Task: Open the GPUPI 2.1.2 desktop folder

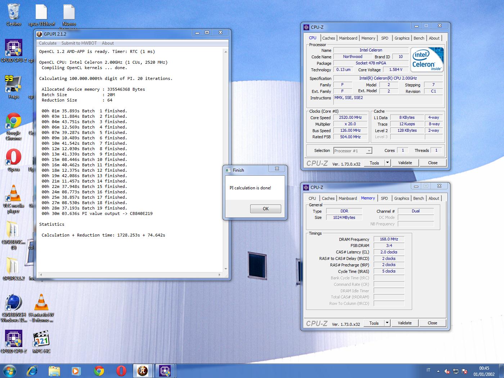Action: tap(14, 269)
